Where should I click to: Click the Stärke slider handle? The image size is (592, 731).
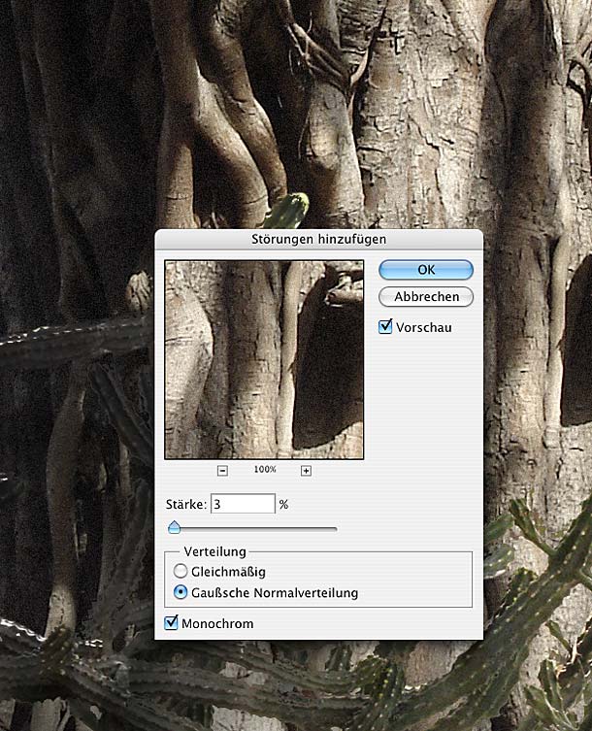175,527
